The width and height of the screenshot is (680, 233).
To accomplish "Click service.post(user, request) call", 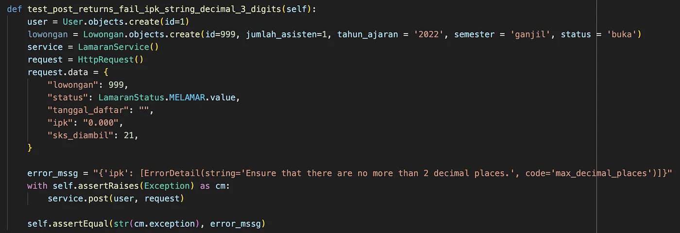I will tap(116, 199).
